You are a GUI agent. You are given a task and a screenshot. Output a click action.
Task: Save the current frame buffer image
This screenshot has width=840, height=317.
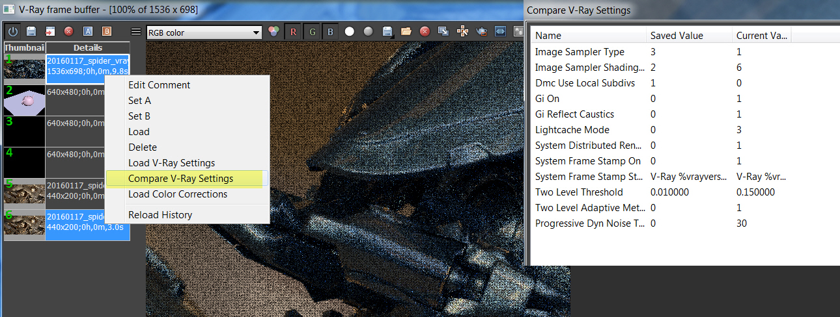tap(387, 31)
